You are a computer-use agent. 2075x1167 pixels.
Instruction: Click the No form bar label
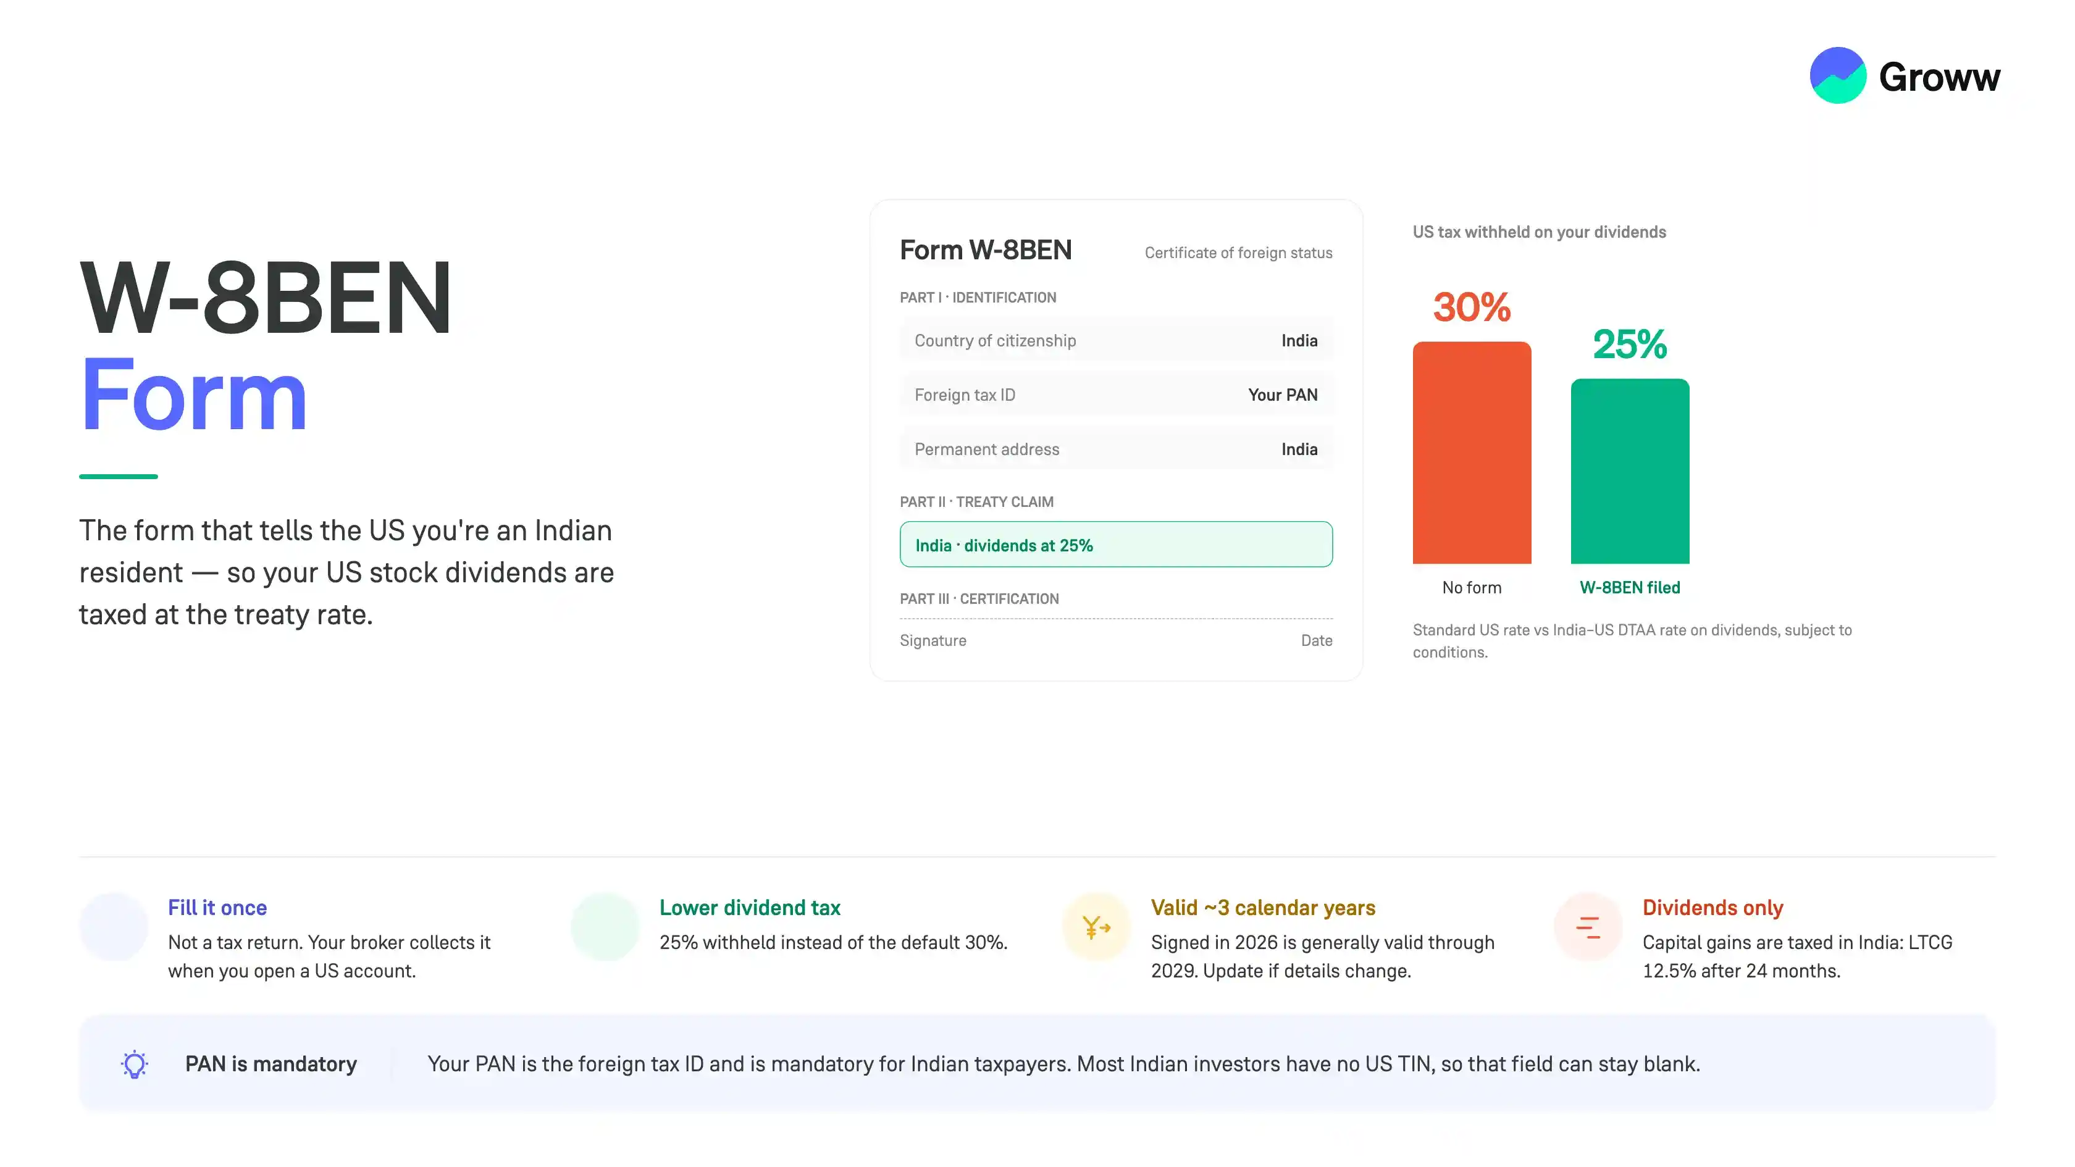coord(1472,587)
